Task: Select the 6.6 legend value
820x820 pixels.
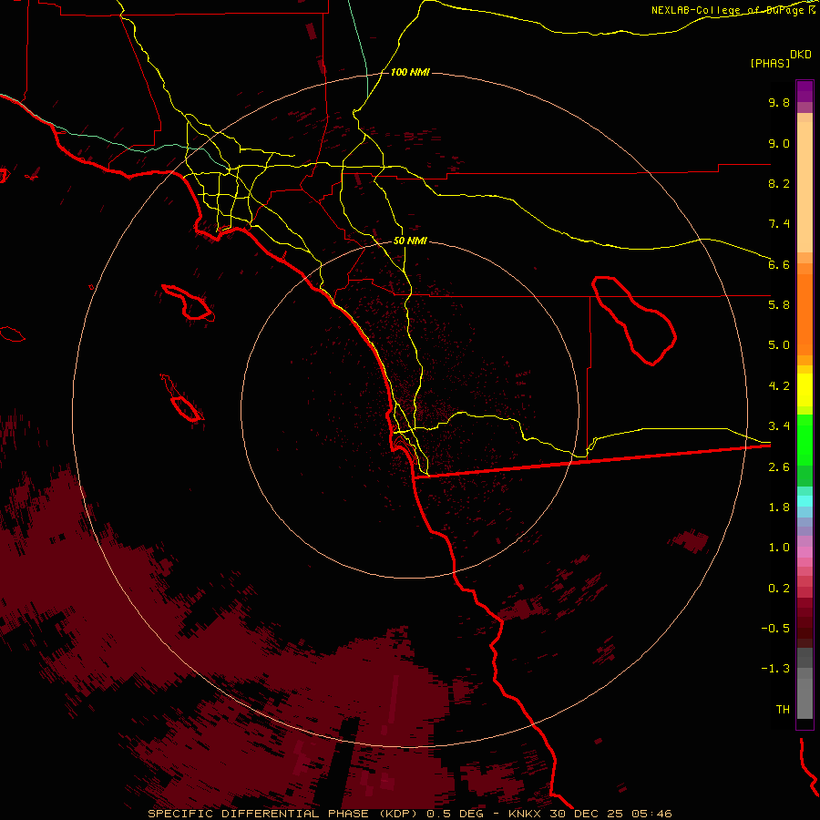Action: [779, 264]
